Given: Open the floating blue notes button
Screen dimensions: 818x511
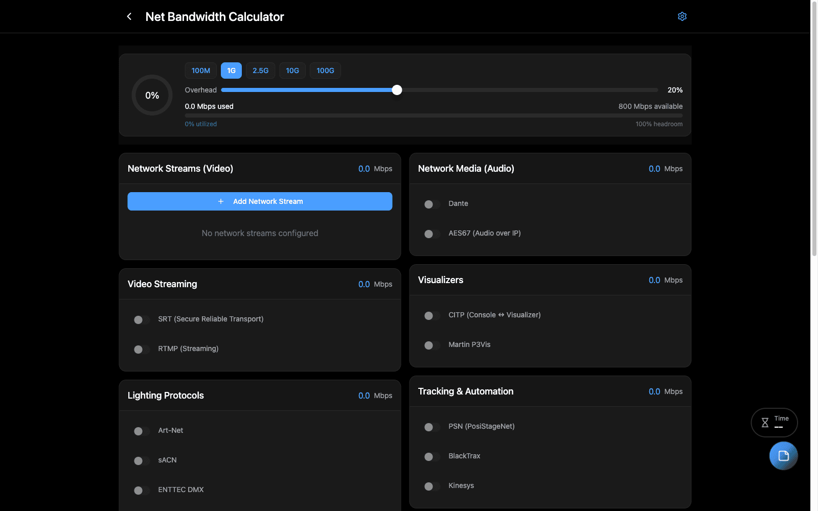Looking at the screenshot, I should 783,456.
